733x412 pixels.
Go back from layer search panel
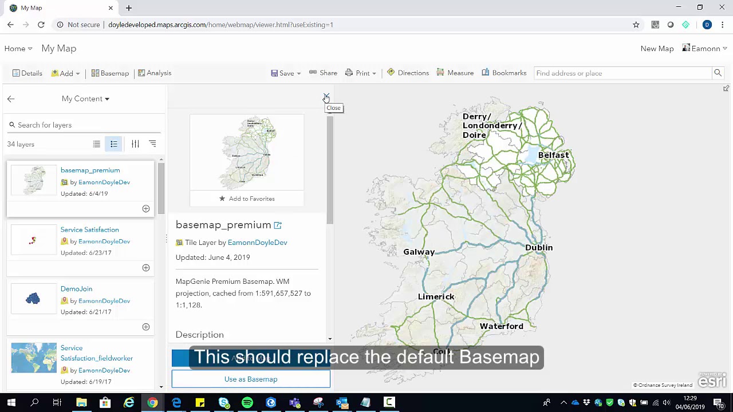tap(11, 99)
